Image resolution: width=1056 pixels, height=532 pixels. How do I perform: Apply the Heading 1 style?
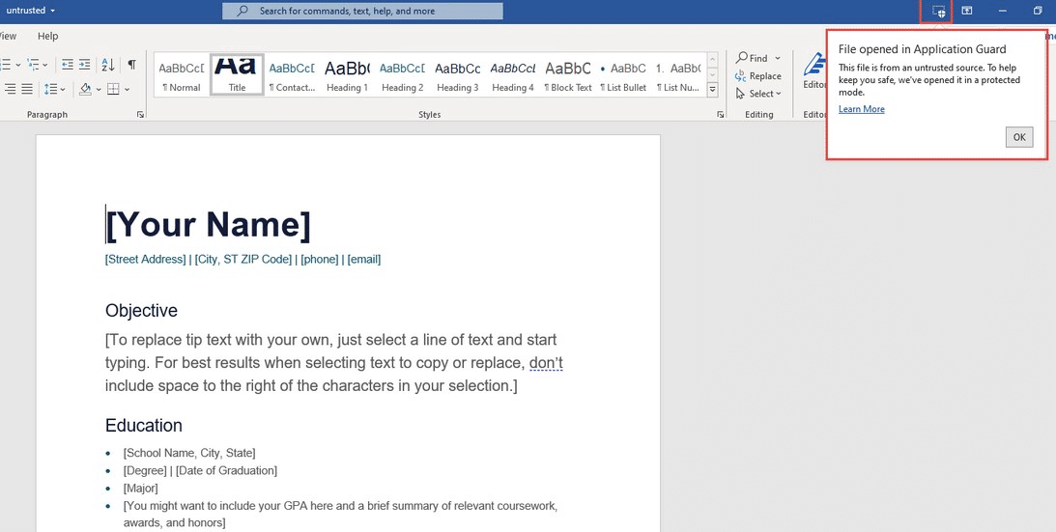(x=347, y=74)
